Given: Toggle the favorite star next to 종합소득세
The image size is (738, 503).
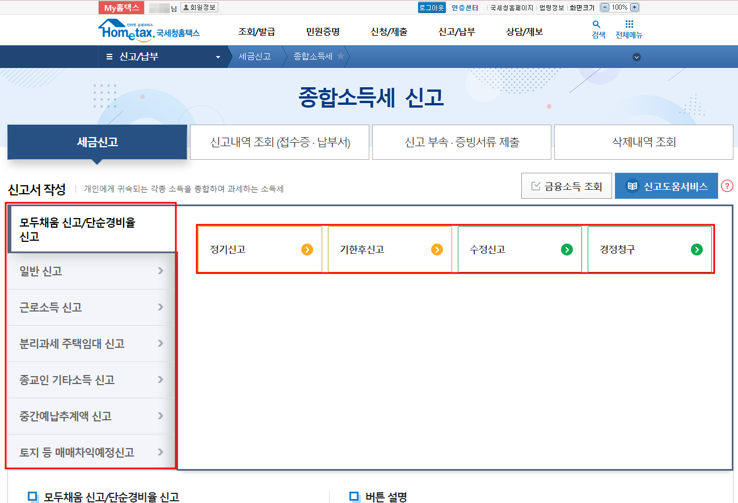Looking at the screenshot, I should [x=340, y=56].
